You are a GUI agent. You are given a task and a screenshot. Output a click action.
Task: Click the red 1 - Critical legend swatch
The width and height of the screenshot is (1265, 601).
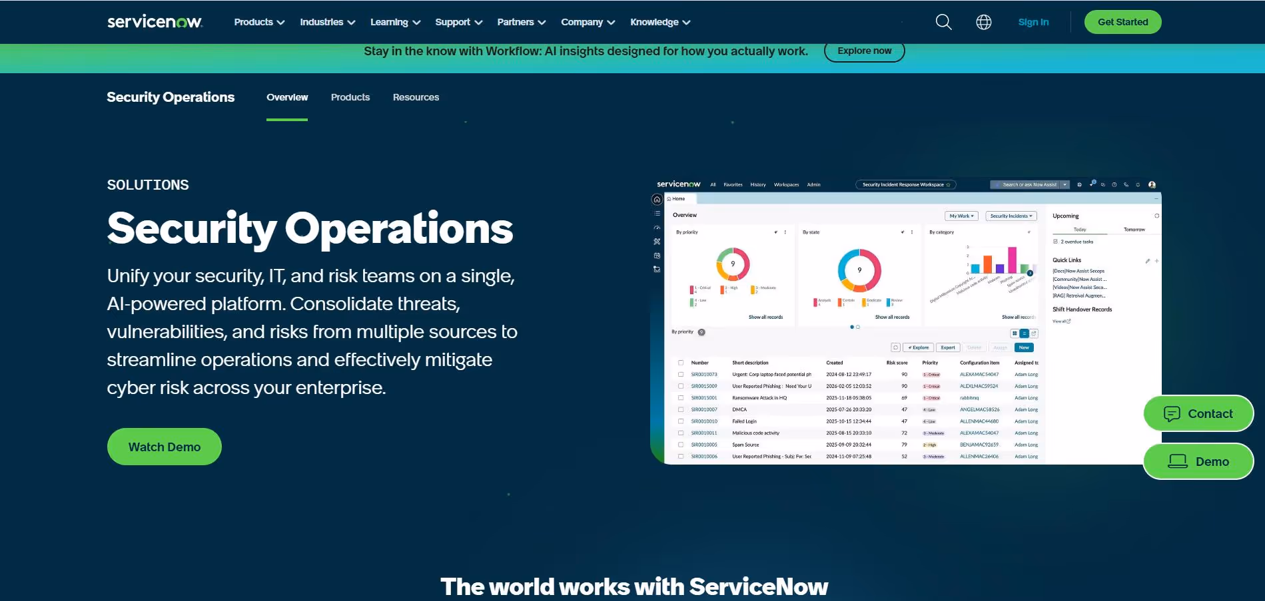click(x=691, y=290)
